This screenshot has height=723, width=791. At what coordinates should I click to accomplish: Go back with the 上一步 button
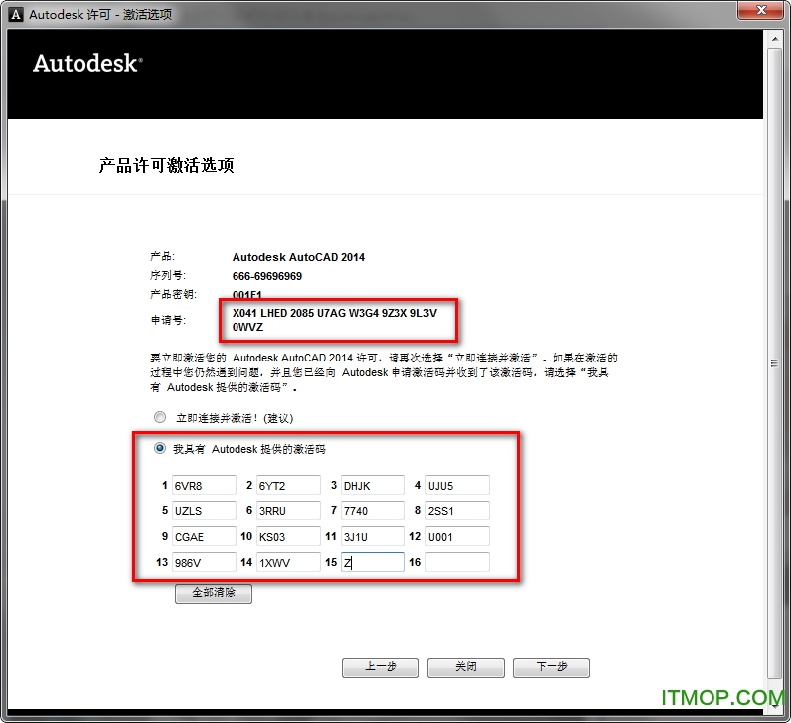[x=380, y=667]
